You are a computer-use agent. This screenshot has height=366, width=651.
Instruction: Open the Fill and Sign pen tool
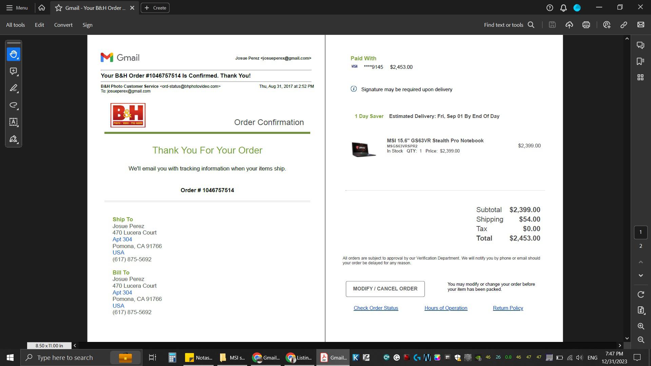click(x=14, y=139)
